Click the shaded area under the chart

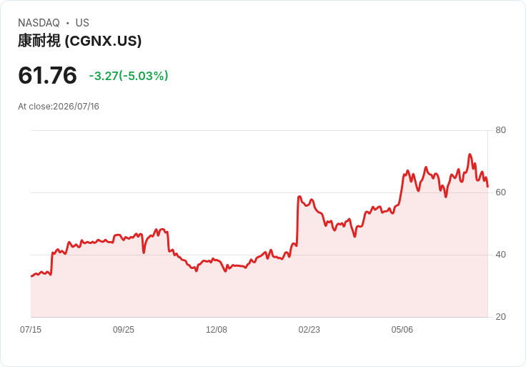tap(259, 289)
